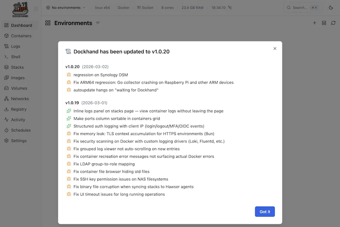
Task: Click the bug icon beside 'Fix memory leak'
Action: (x=69, y=134)
